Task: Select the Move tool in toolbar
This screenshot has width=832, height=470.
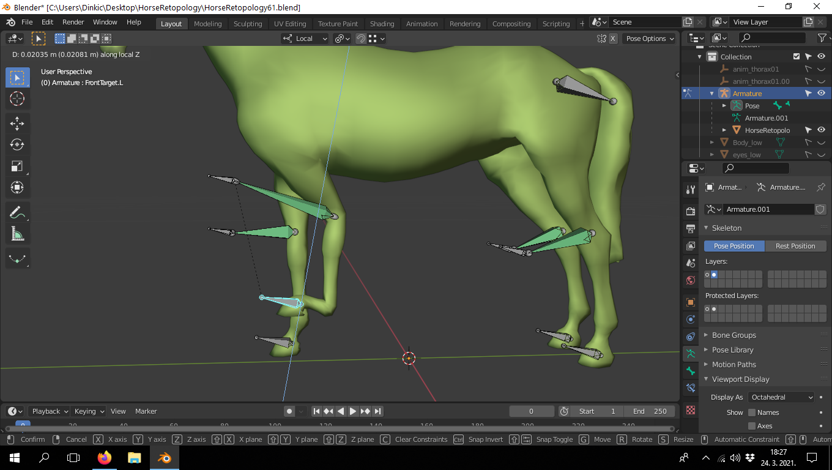Action: [17, 123]
